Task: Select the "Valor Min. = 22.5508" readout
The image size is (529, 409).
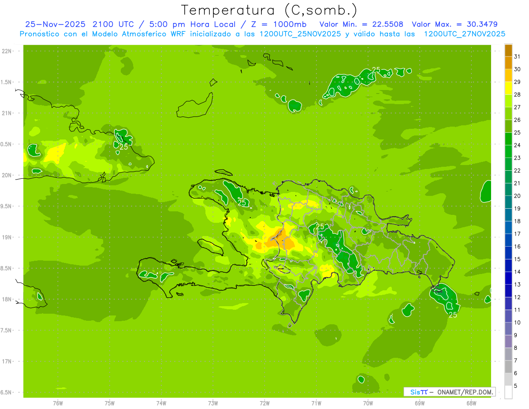Action: (361, 24)
